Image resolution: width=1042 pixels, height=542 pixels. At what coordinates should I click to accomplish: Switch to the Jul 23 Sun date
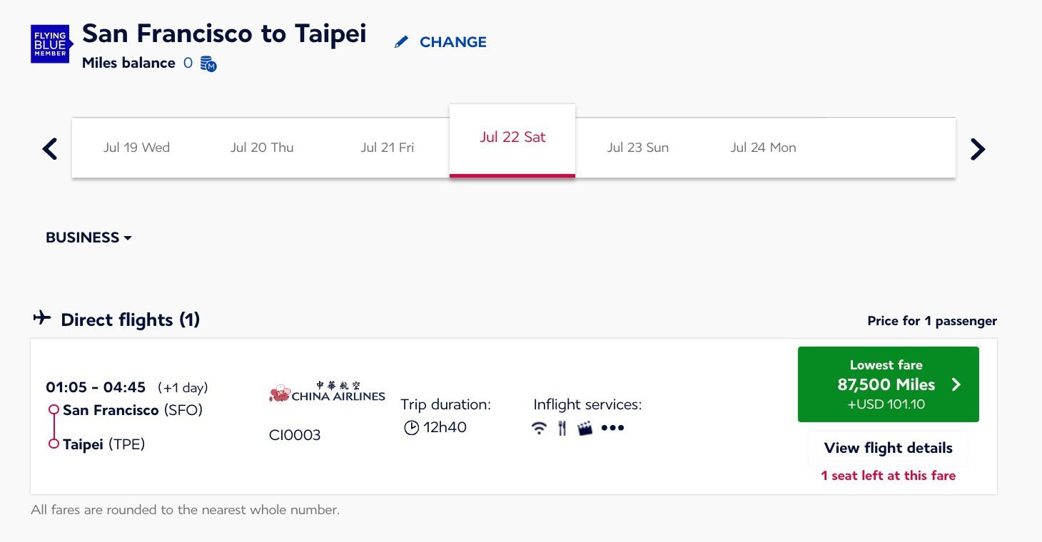(637, 148)
